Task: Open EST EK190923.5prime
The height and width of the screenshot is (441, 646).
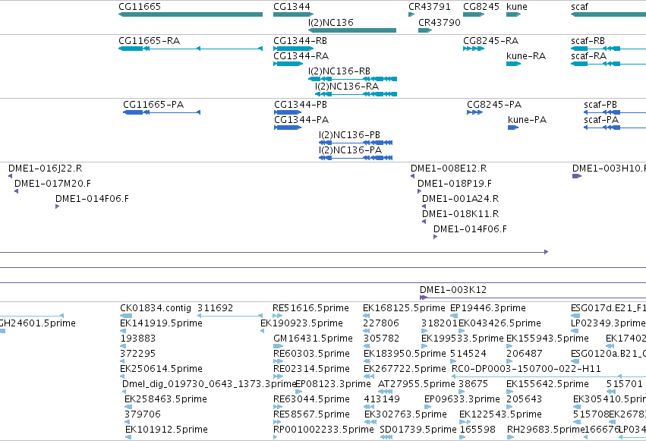Action: coord(301,323)
